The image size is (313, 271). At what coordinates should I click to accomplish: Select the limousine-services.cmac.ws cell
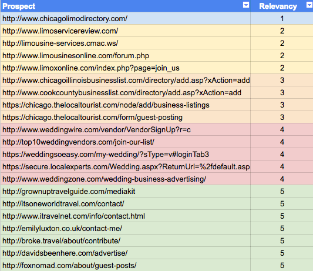point(125,43)
